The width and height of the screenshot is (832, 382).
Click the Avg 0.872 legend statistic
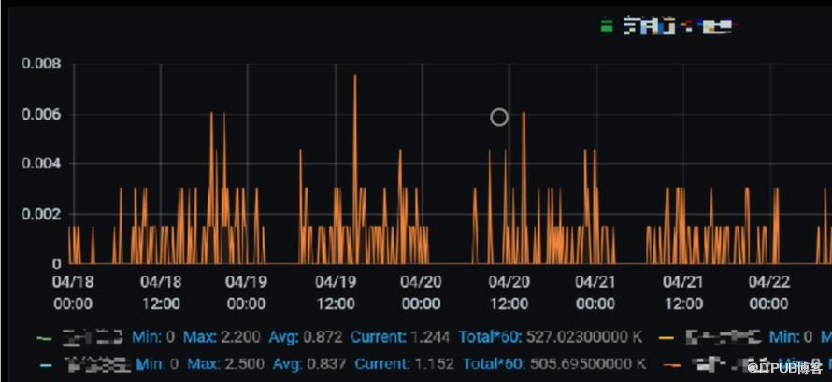pyautogui.click(x=306, y=336)
